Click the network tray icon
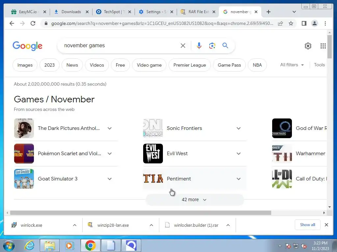The image size is (337, 252). [x=296, y=246]
